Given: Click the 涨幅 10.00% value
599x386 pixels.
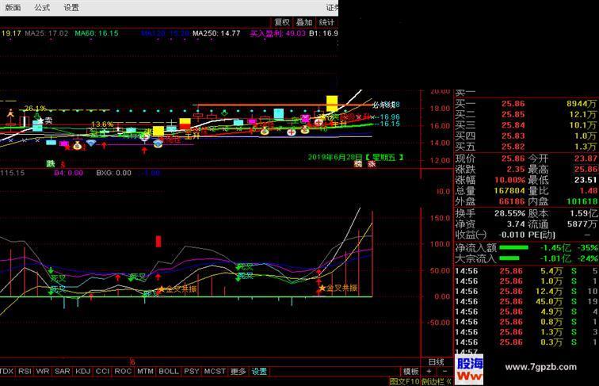Looking at the screenshot, I should [x=510, y=180].
